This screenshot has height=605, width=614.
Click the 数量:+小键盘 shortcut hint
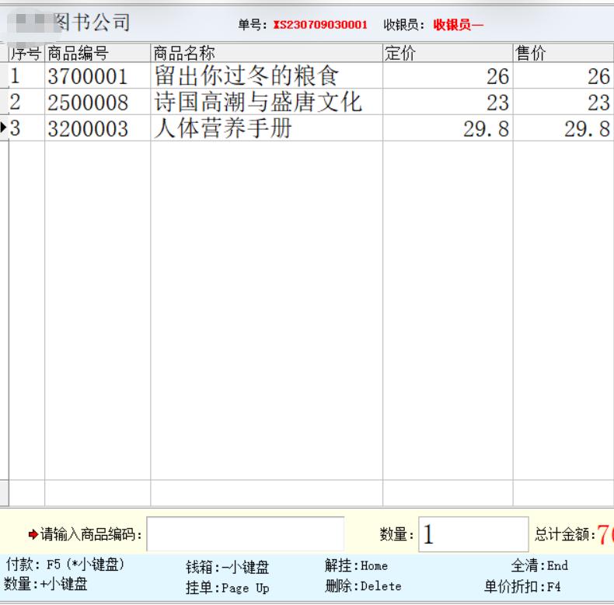(46, 584)
